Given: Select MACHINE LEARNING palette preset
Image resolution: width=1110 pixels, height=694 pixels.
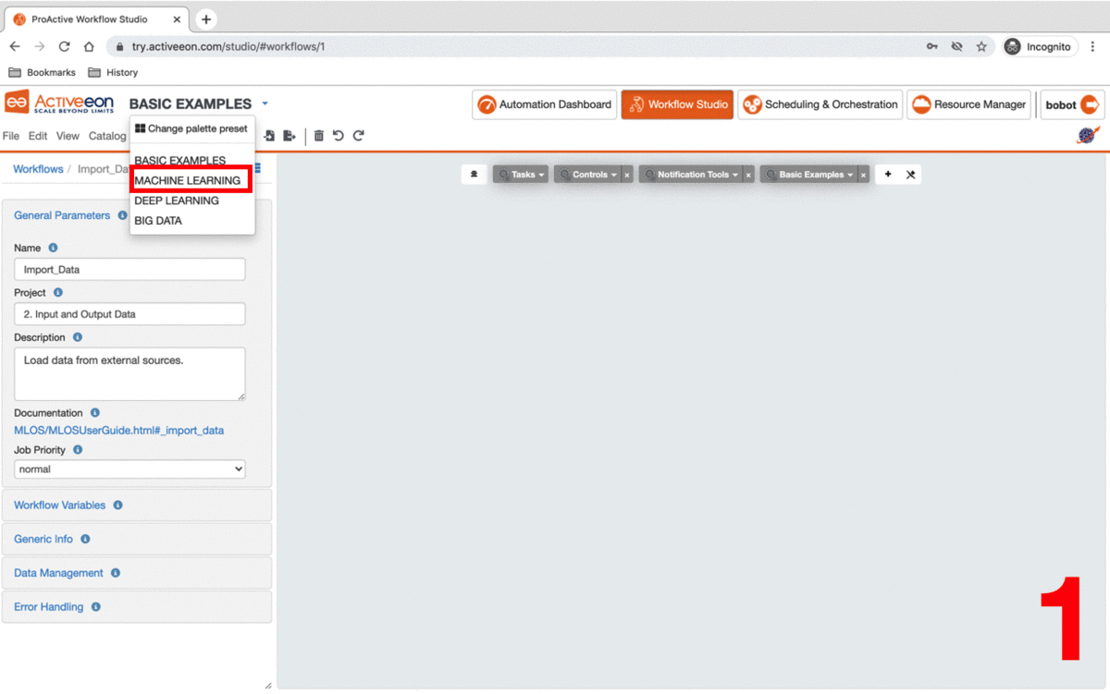Looking at the screenshot, I should coord(188,180).
